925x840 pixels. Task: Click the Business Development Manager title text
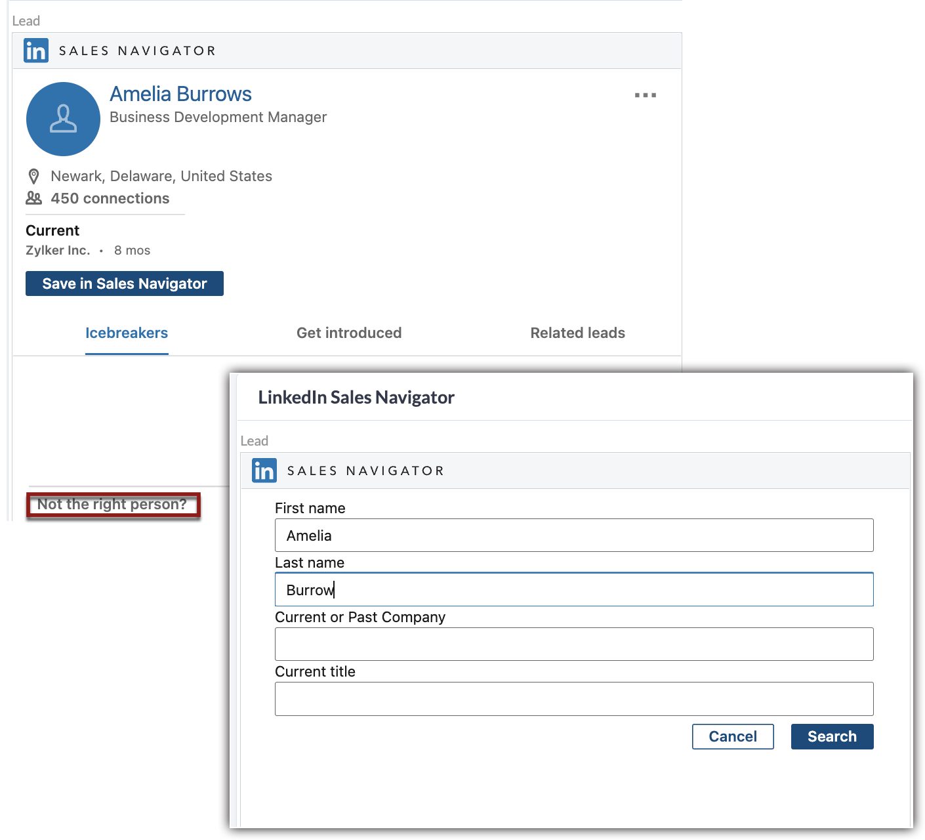point(218,117)
